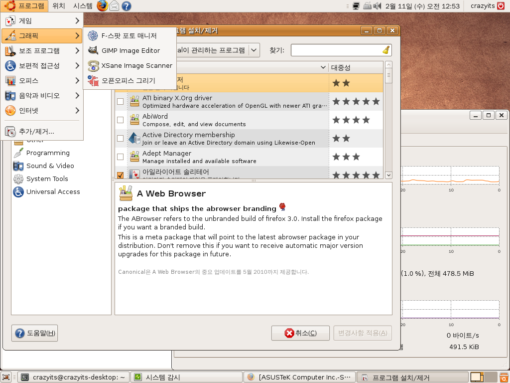Click the 게임 playing cards icon
Screen dimensions: 510x383
click(x=10, y=21)
